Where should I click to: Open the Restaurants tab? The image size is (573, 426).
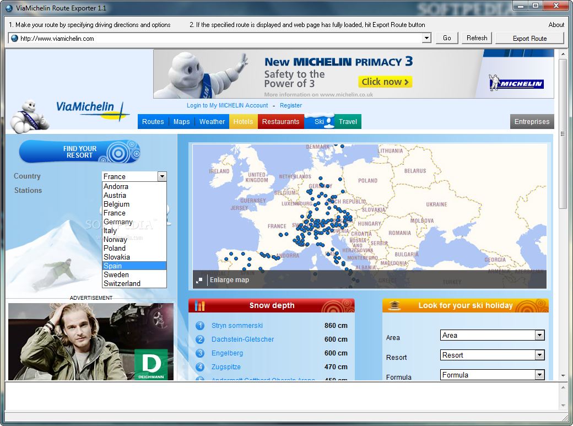280,122
